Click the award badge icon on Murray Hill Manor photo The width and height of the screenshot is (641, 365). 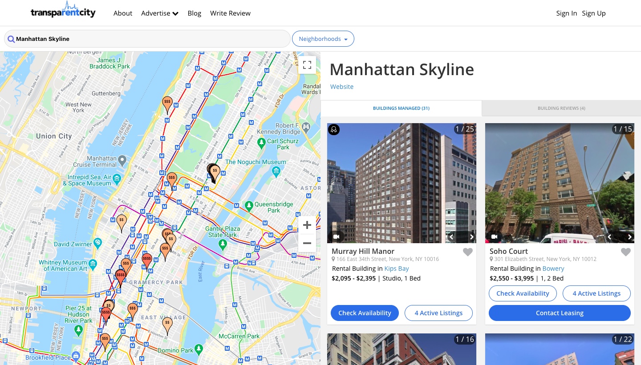tap(334, 129)
